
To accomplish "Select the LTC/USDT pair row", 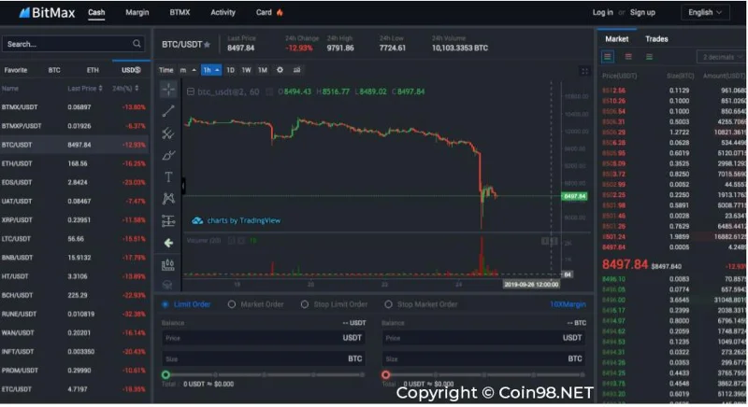I will point(75,238).
